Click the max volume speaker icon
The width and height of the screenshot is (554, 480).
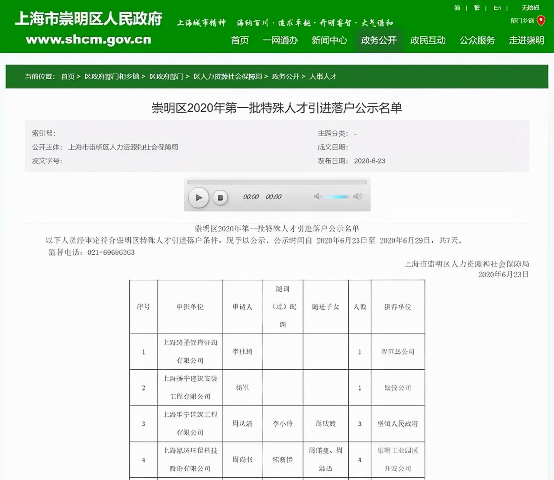[357, 196]
